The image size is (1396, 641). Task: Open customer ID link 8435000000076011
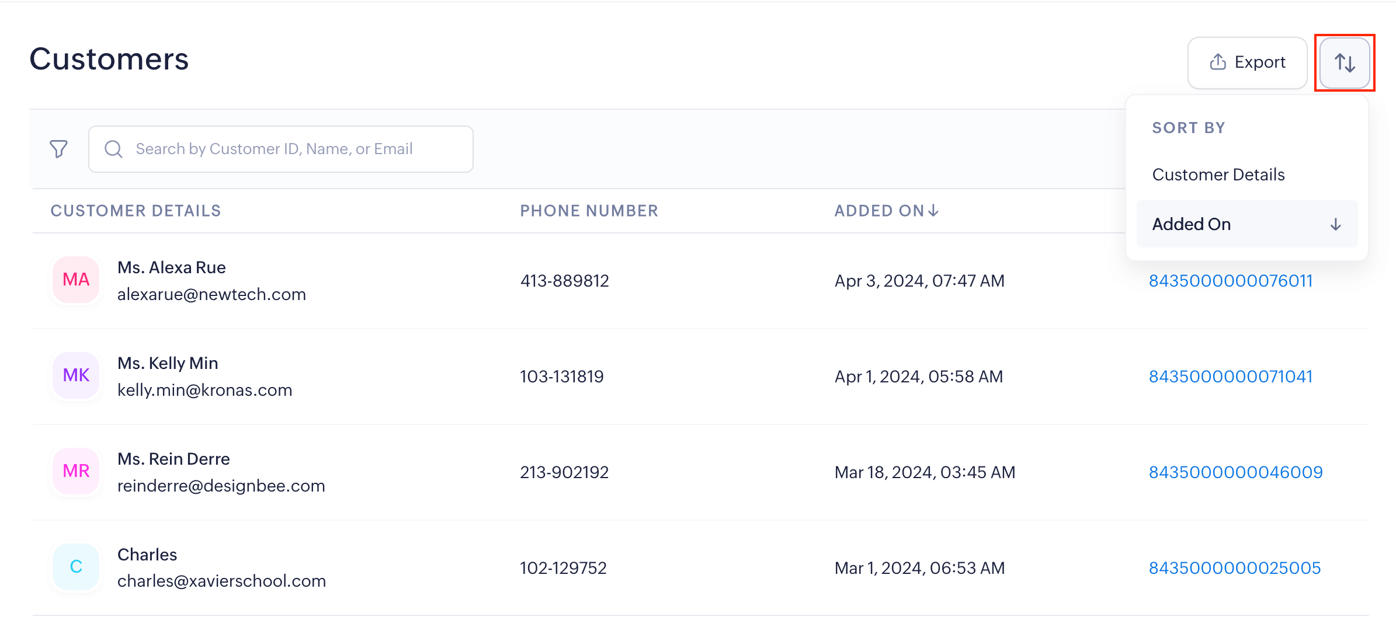[x=1230, y=281]
